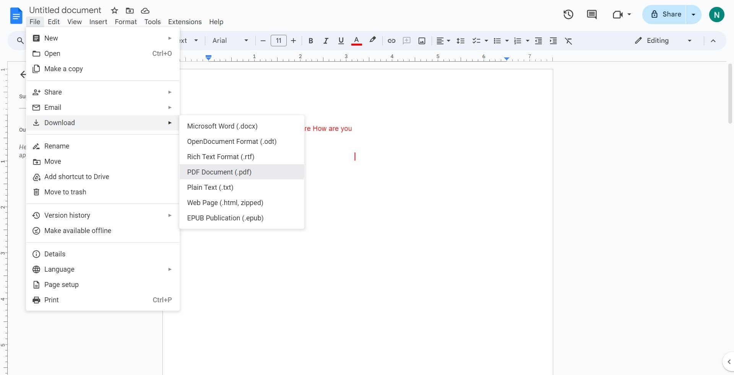Open the text color picker

[x=356, y=41]
